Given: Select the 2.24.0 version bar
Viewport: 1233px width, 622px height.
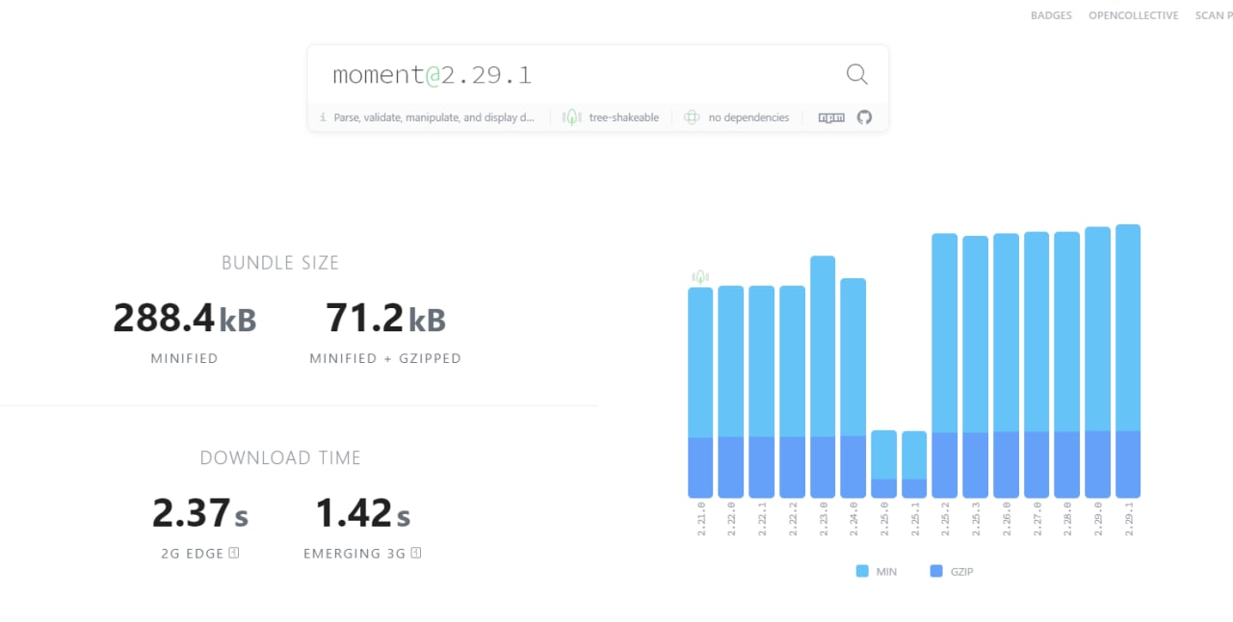Looking at the screenshot, I should point(853,388).
